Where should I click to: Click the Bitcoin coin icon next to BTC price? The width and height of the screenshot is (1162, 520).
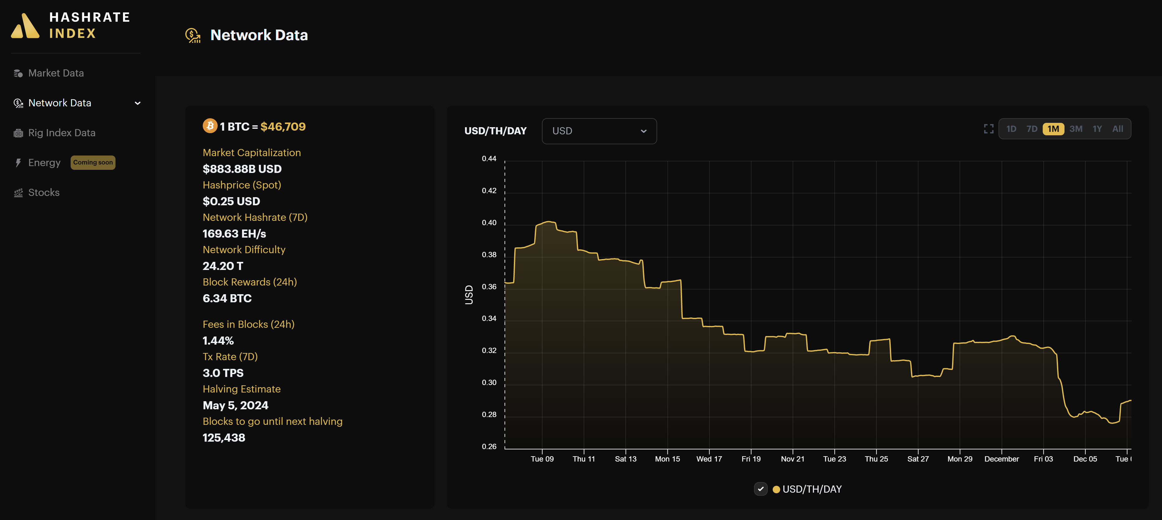click(209, 126)
